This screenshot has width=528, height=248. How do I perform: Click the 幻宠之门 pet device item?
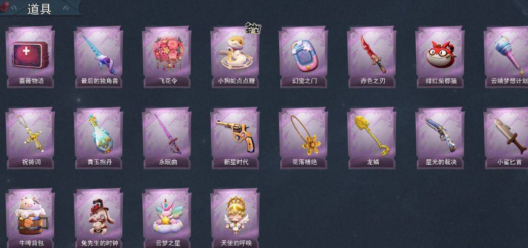(303, 57)
